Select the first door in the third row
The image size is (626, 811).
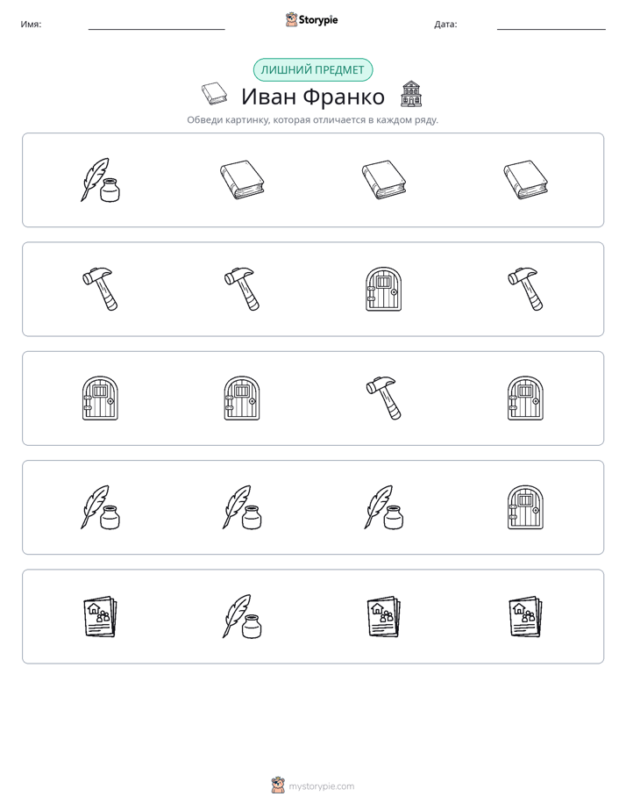click(x=100, y=398)
